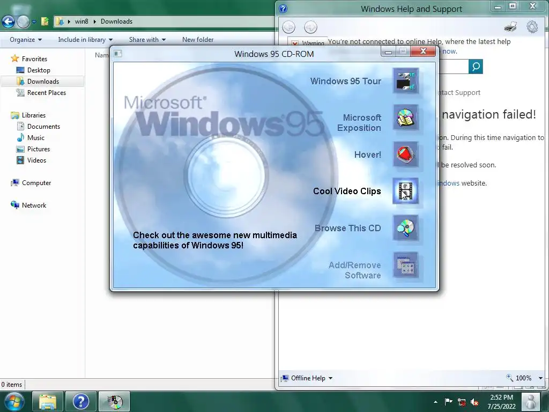Image resolution: width=549 pixels, height=412 pixels.
Task: Go forward in the Explorer window
Action: [23, 21]
